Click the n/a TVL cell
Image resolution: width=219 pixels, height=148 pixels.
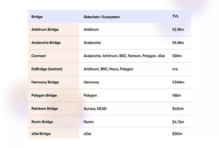point(175,69)
